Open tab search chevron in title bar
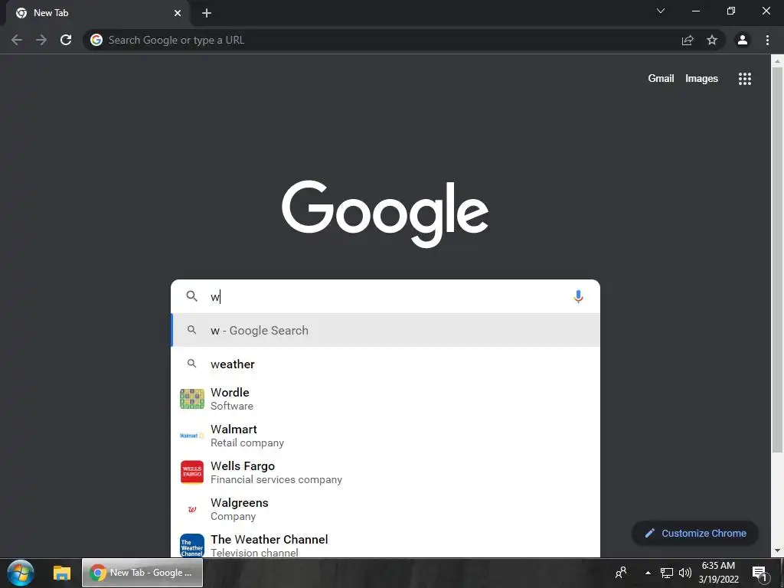Screen dimensions: 784x588 pyautogui.click(x=661, y=11)
